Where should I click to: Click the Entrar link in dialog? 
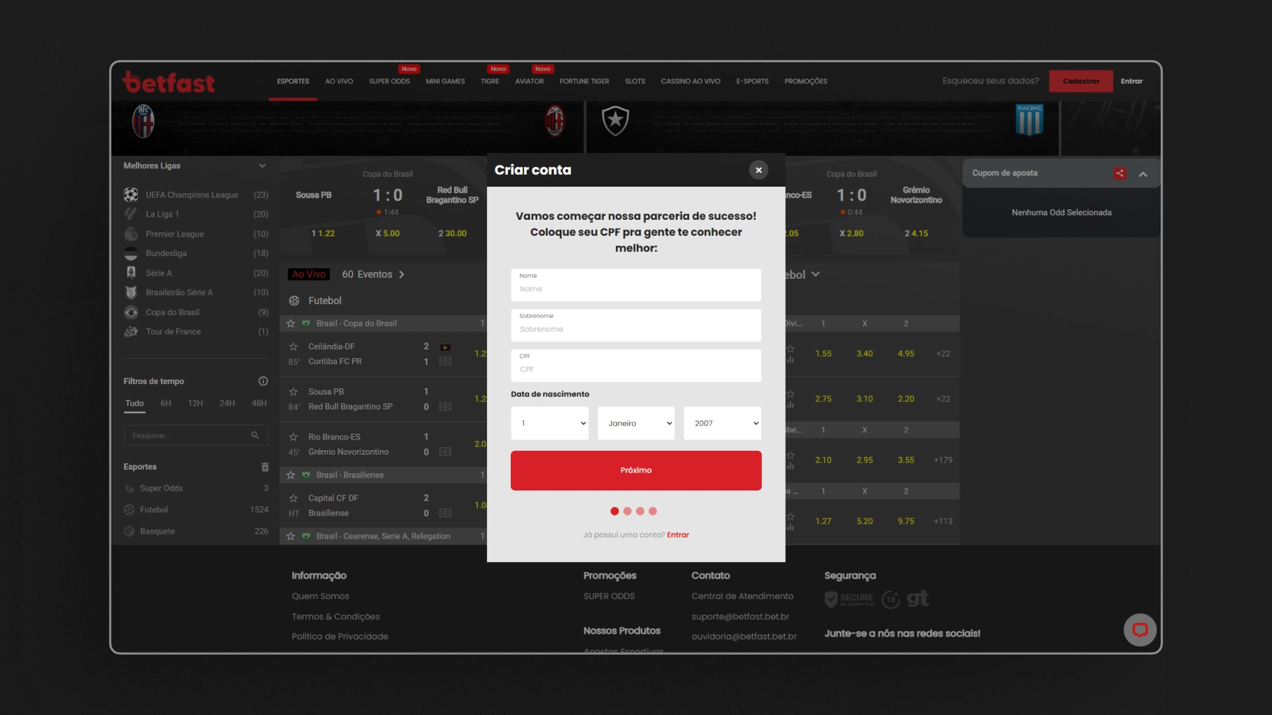coord(678,535)
